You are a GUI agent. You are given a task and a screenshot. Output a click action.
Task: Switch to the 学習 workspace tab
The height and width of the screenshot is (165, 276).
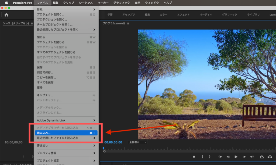coord(110,15)
